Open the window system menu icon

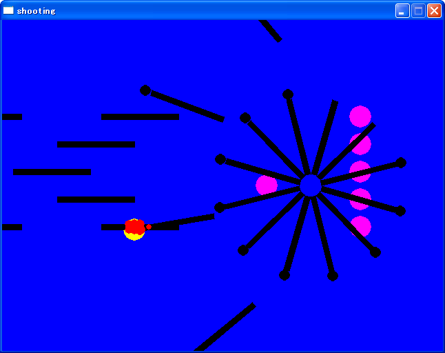pos(8,10)
